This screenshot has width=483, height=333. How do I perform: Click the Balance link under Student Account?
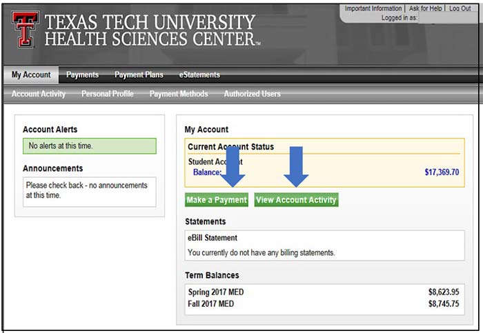(207, 172)
